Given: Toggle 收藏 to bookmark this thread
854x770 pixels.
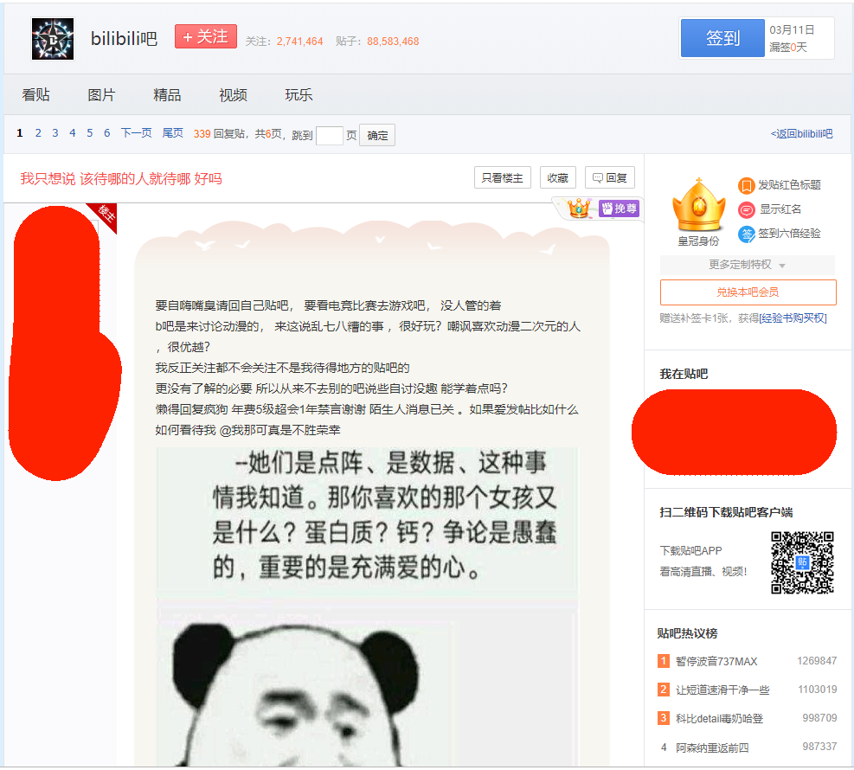Looking at the screenshot, I should [558, 178].
